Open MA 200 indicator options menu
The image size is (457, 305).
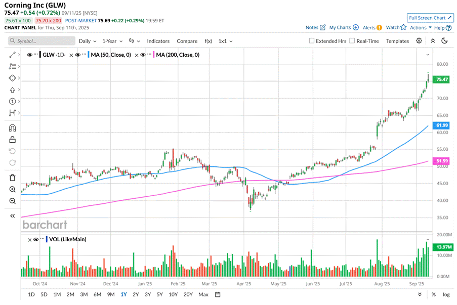pyautogui.click(x=149, y=54)
